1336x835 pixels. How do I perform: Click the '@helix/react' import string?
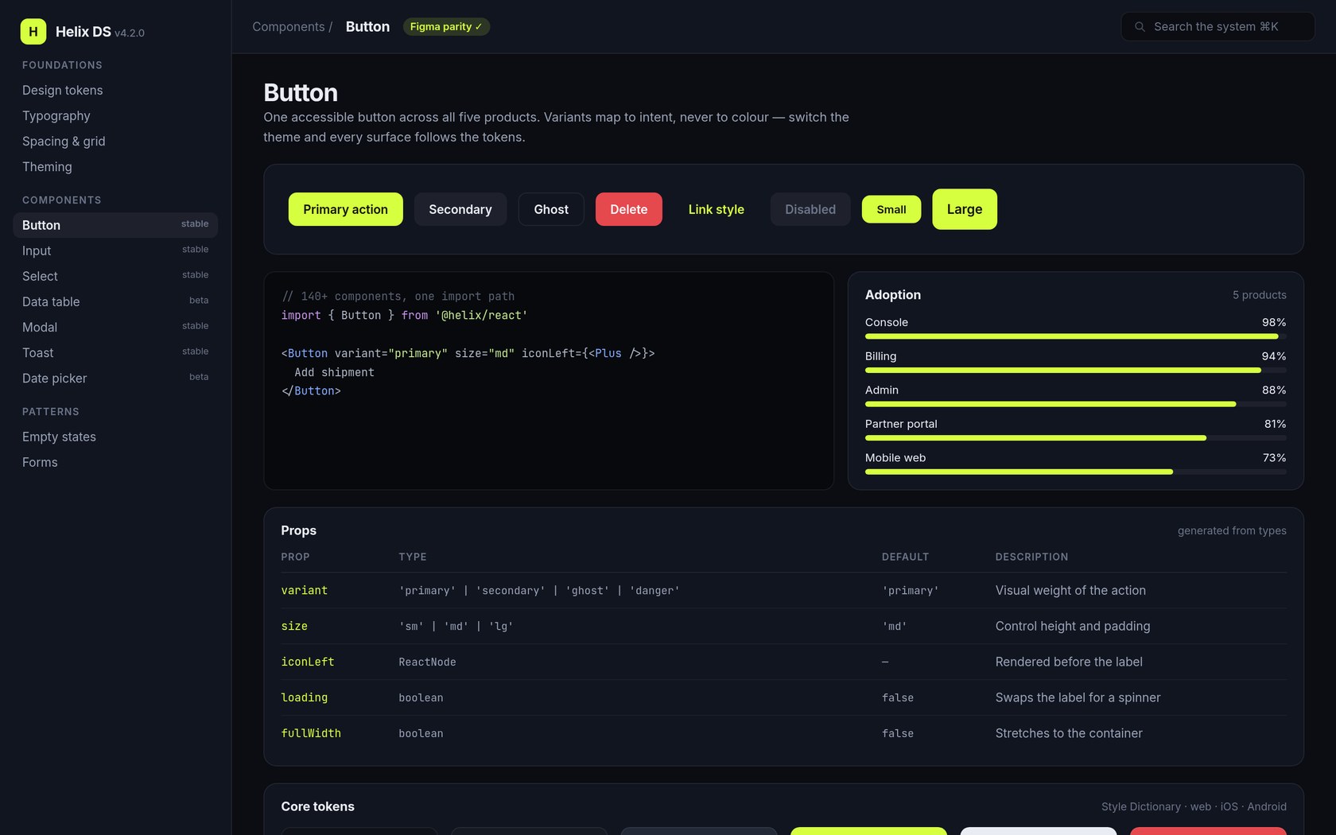point(481,316)
